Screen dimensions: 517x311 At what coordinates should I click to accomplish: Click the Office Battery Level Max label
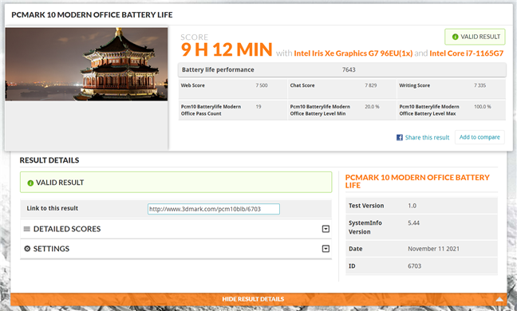pyautogui.click(x=429, y=110)
